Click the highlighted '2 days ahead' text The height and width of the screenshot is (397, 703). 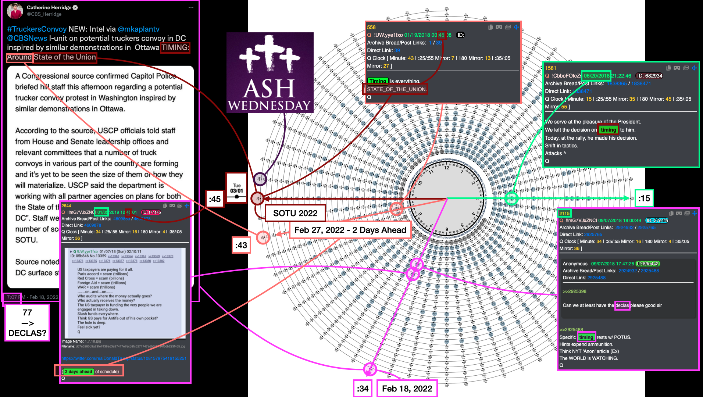click(x=78, y=372)
